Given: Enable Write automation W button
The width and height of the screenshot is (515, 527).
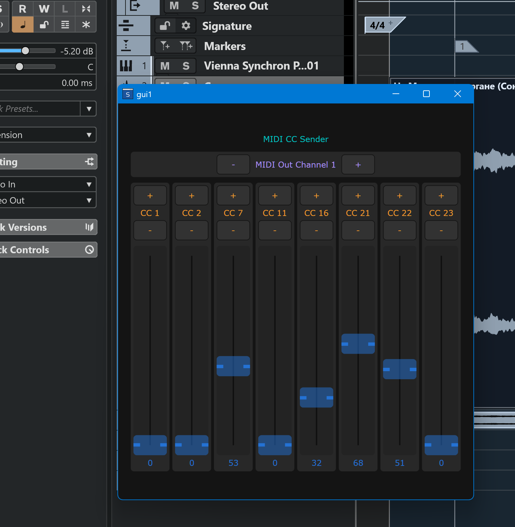Looking at the screenshot, I should tap(44, 9).
